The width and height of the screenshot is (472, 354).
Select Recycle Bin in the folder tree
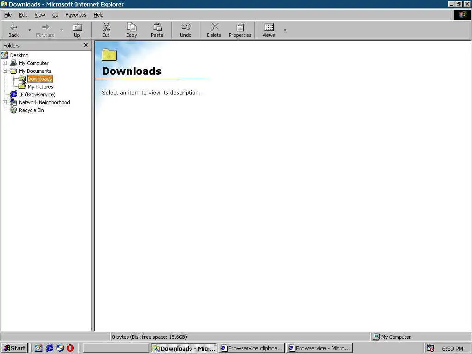point(31,110)
